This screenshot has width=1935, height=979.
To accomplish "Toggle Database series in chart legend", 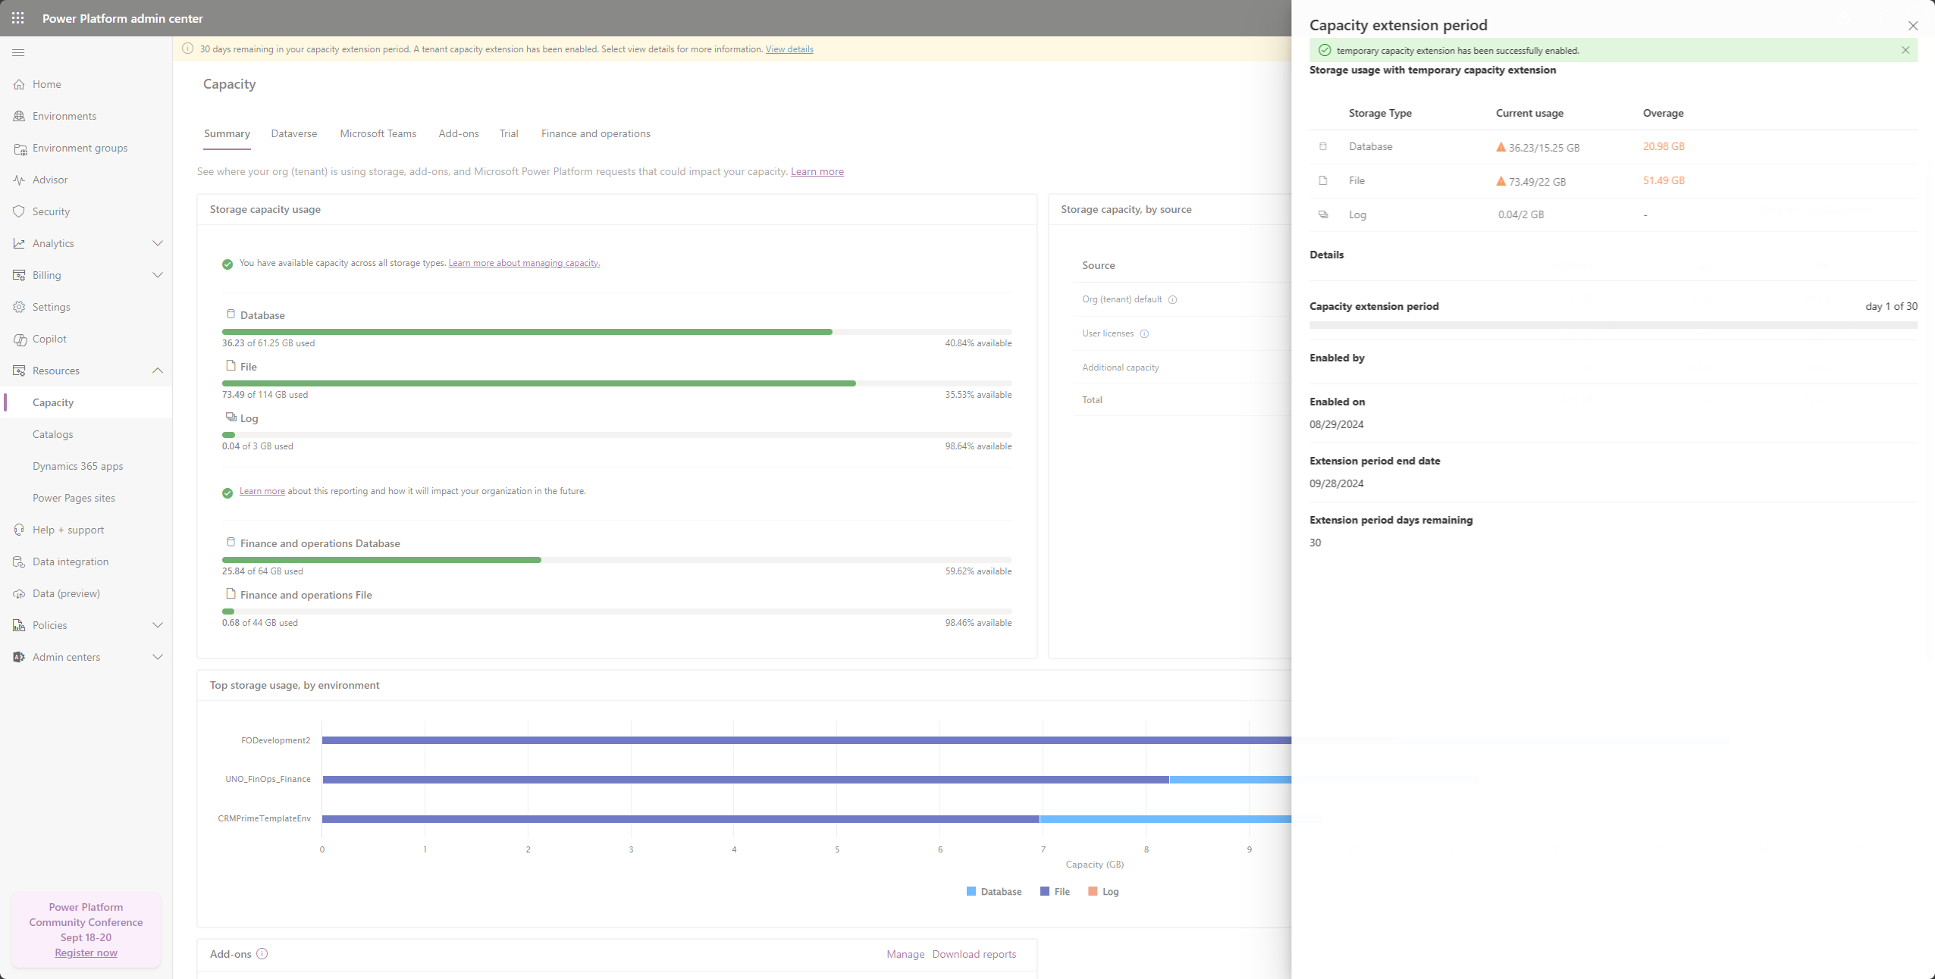I will tap(994, 892).
